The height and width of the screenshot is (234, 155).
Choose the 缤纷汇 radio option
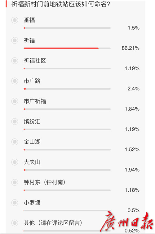pyautogui.click(x=15, y=122)
